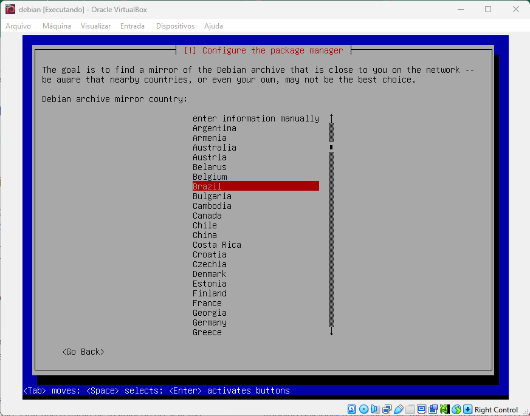The image size is (530, 416).
Task: Click the scrollbar up arrow in country list
Action: 331,118
